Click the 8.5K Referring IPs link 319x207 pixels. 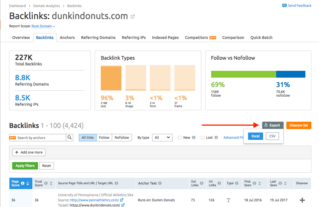(23, 98)
